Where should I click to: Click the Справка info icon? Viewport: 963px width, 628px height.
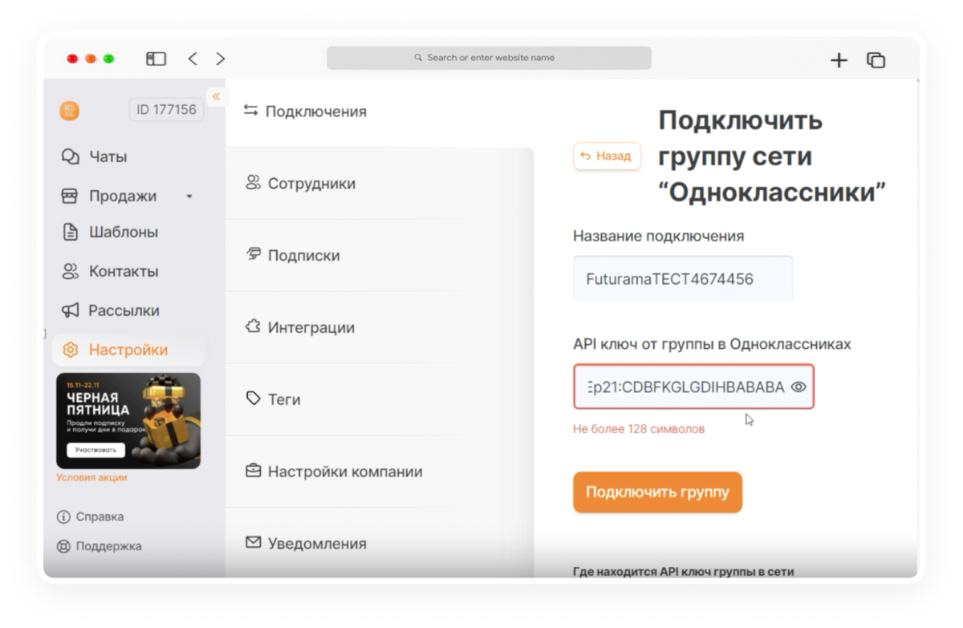[x=63, y=517]
